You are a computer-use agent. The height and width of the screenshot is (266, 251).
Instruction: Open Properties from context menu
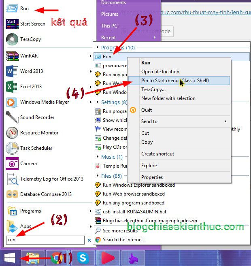tap(179, 177)
